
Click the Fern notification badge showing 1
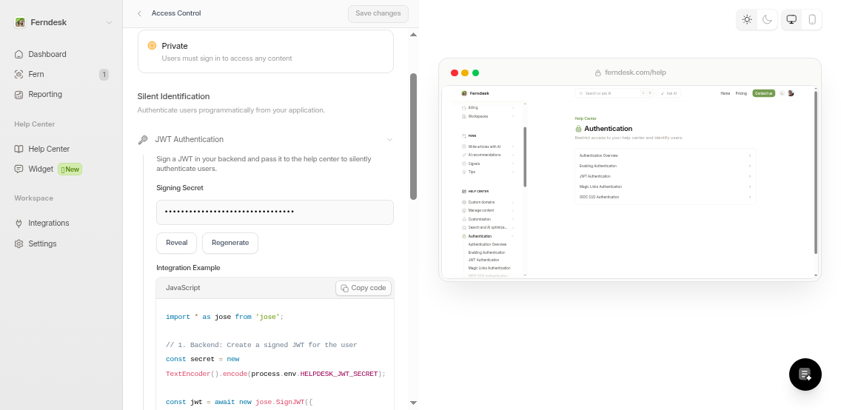coord(104,75)
